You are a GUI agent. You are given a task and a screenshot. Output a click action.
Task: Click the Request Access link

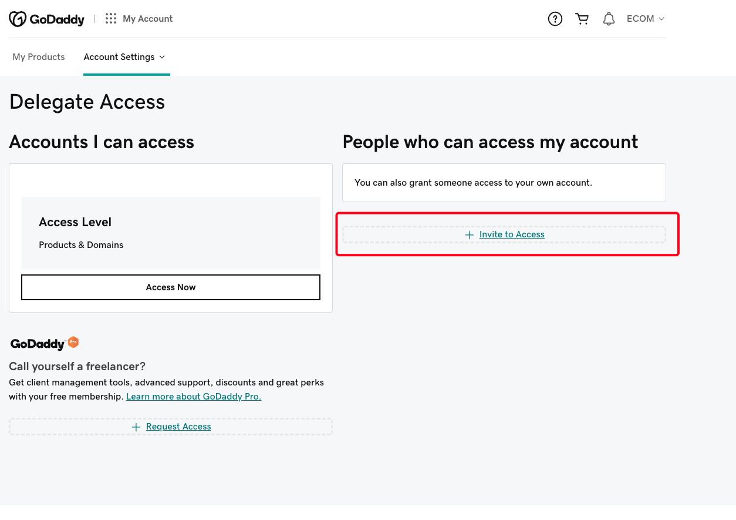[178, 427]
